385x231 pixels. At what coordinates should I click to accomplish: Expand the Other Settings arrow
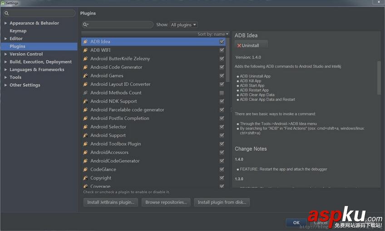tap(5, 85)
